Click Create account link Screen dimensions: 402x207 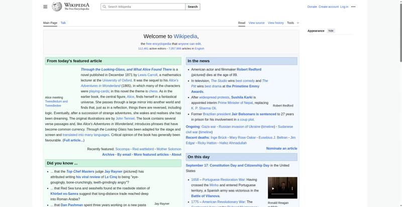(x=329, y=7)
